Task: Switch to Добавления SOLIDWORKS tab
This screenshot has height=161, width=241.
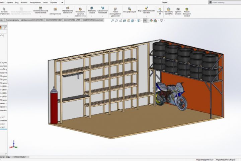Action: (x=32, y=20)
